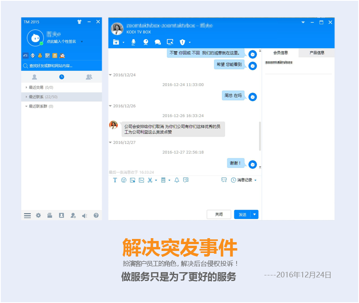This screenshot has width=359, height=303.
Task: Collapse the 2016/12/24 date section
Action: pyautogui.click(x=110, y=75)
